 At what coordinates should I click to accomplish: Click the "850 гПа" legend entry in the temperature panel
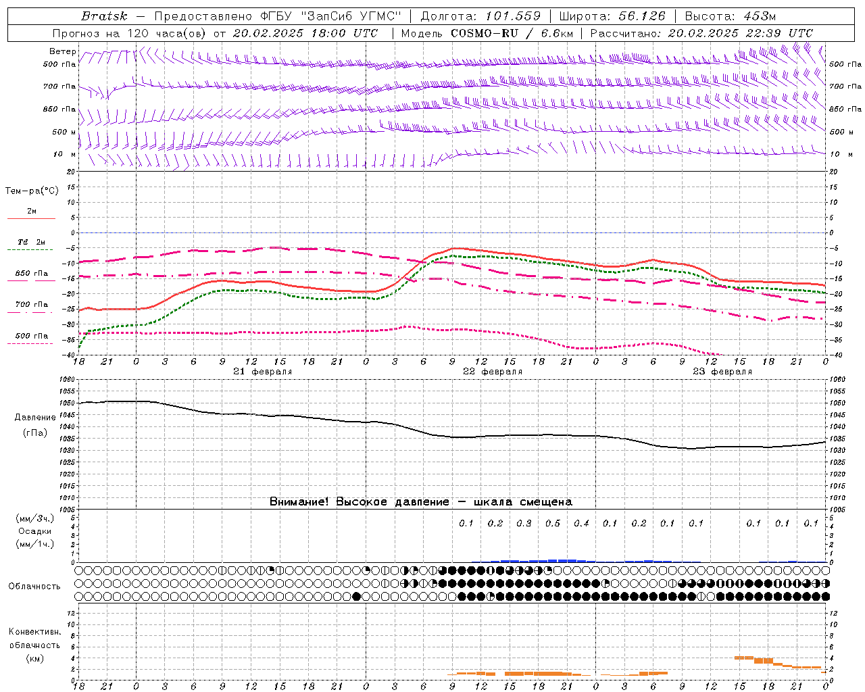(32, 274)
